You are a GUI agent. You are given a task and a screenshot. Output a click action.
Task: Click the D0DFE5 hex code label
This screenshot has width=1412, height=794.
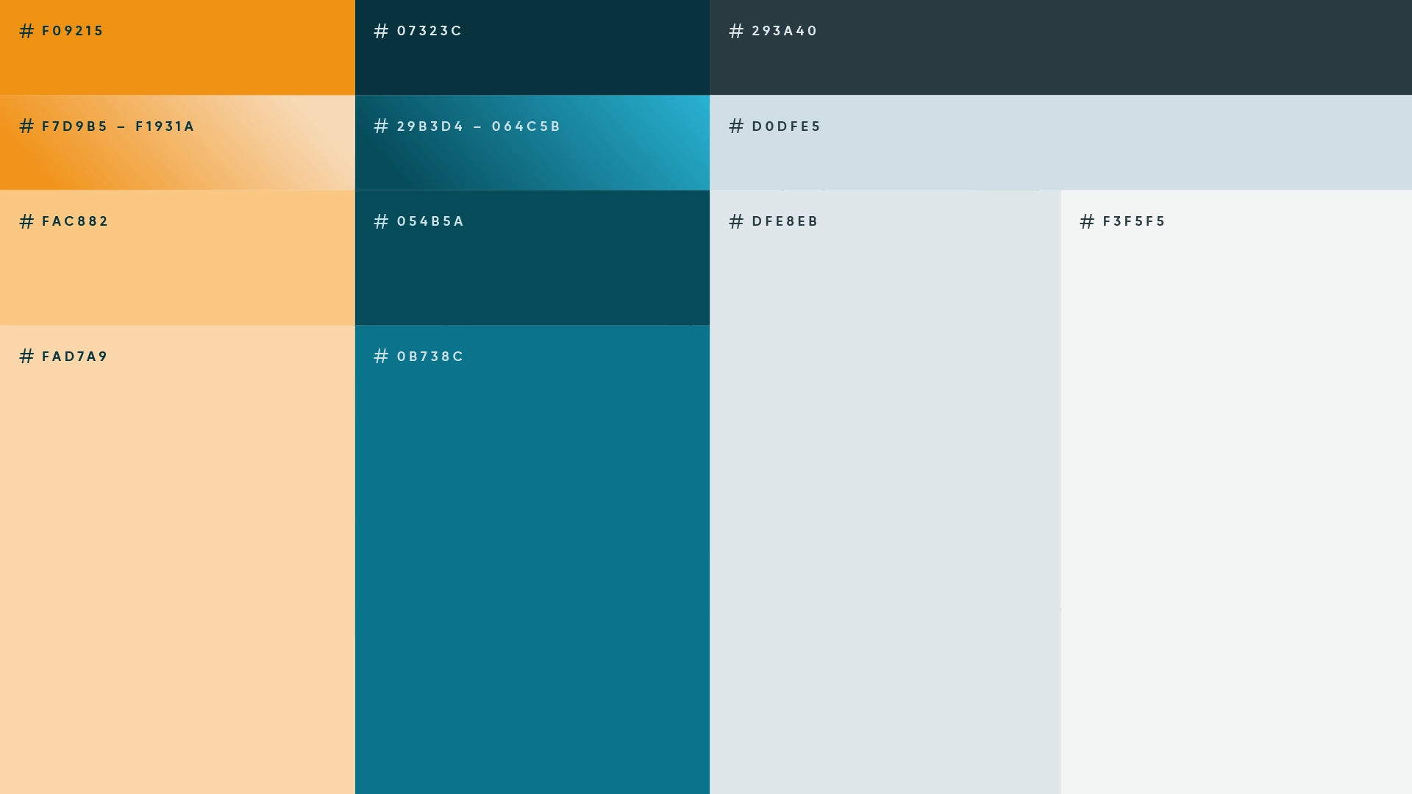coord(786,126)
